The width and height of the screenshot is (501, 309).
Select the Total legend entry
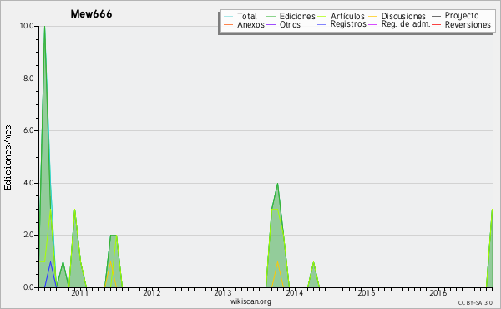pyautogui.click(x=240, y=16)
